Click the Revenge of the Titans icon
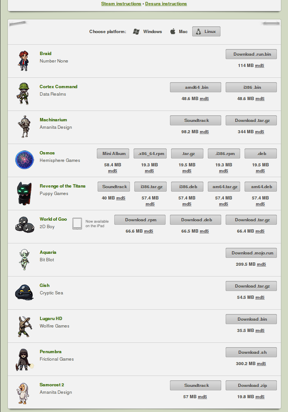The width and height of the screenshot is (288, 412). pos(24,193)
